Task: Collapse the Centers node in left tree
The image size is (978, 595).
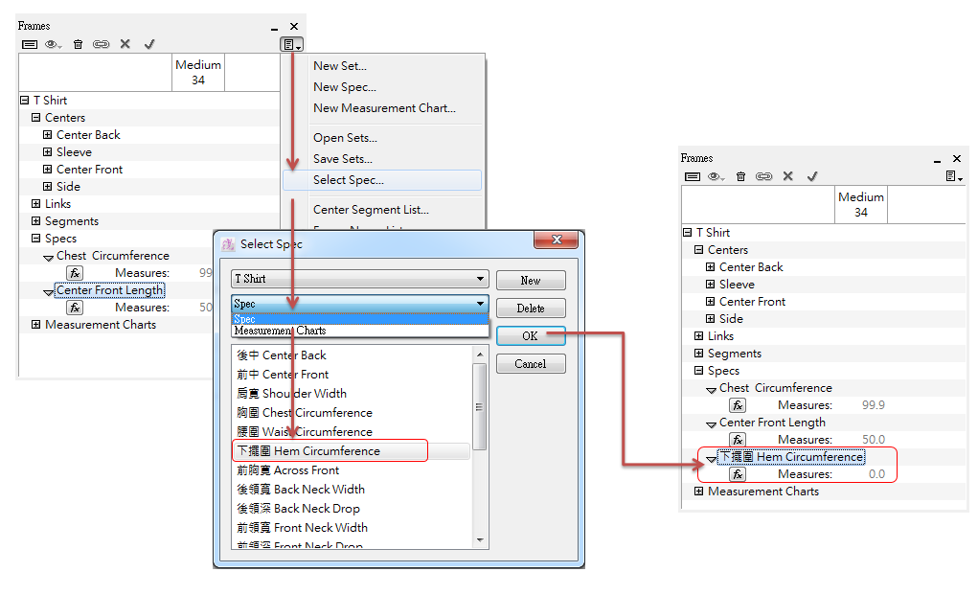Action: [36, 118]
